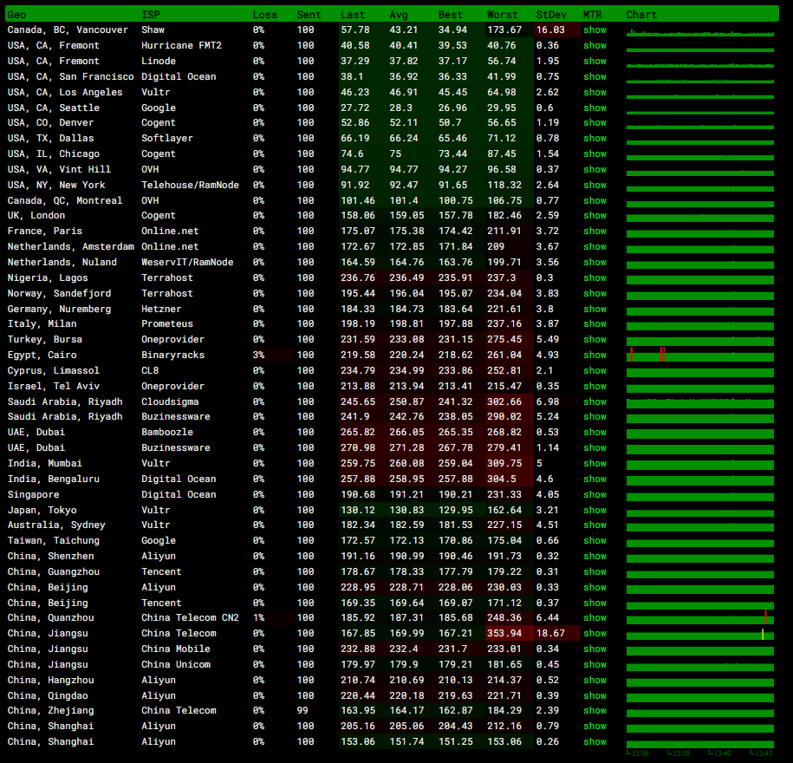This screenshot has width=793, height=763.
Task: Click the Sent column header
Action: coord(309,15)
